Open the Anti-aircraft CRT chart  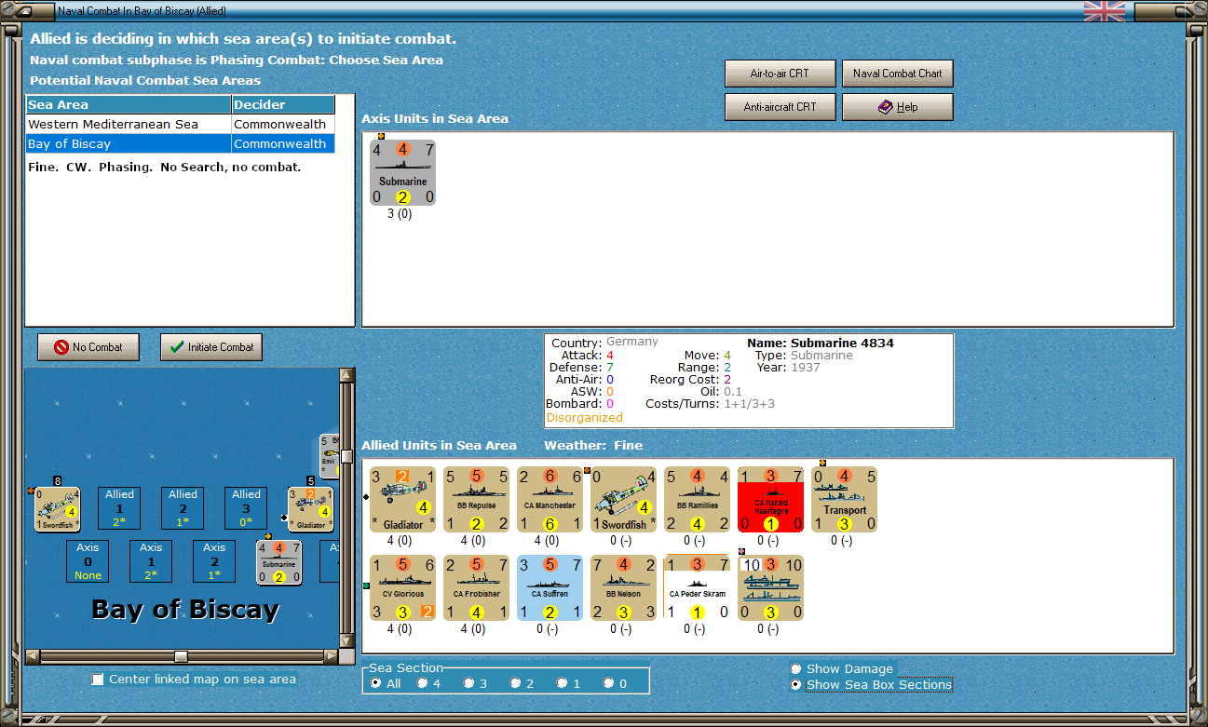[x=780, y=107]
